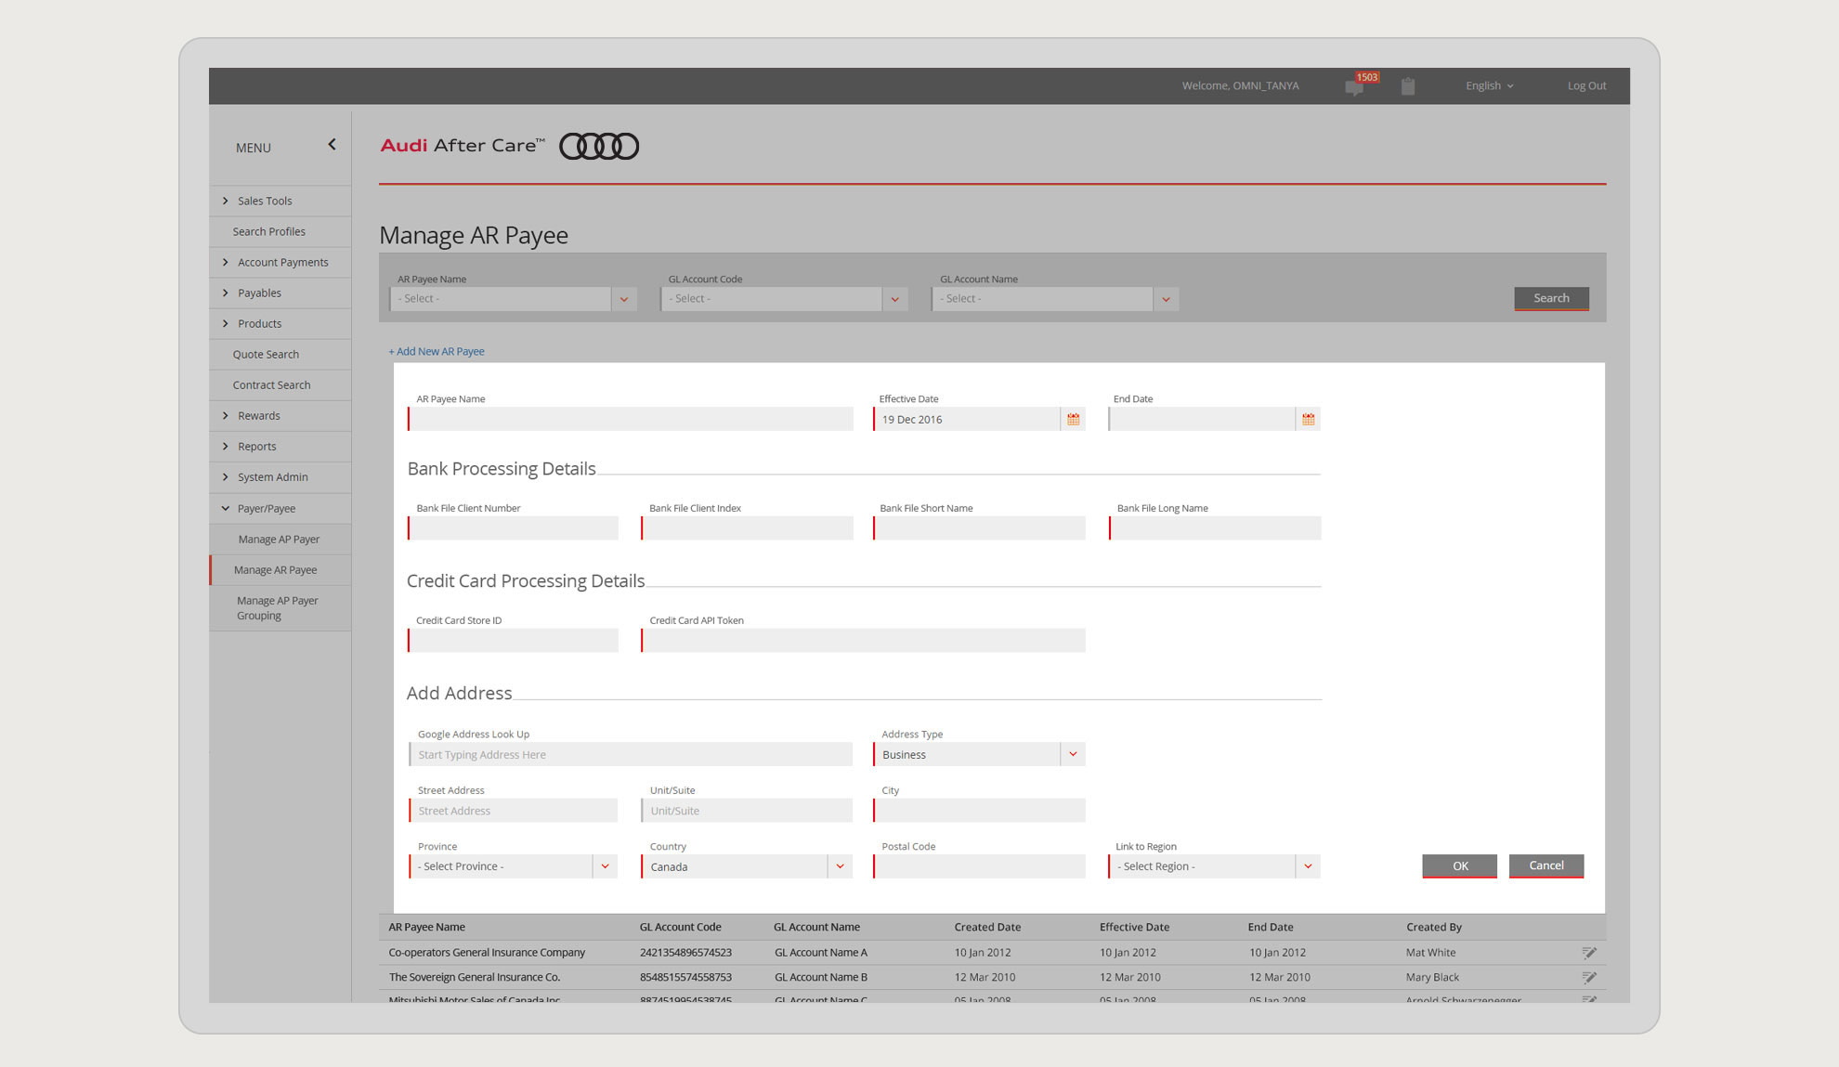Open the Country dropdown showing Canada
This screenshot has height=1067, width=1839.
point(747,867)
